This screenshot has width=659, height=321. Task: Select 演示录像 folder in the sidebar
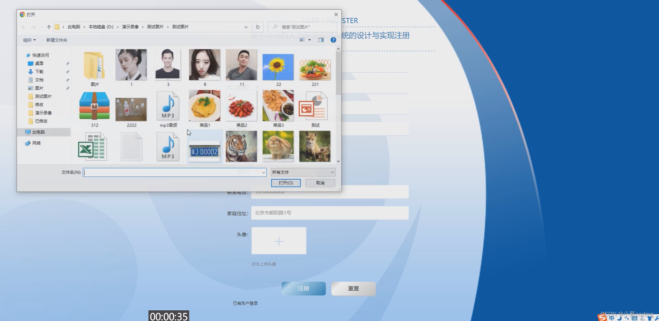(x=43, y=113)
